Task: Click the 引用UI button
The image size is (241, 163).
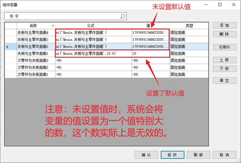Action: pos(225,47)
